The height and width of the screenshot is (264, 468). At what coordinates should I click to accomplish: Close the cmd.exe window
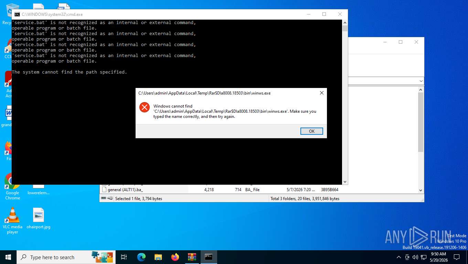tap(340, 14)
